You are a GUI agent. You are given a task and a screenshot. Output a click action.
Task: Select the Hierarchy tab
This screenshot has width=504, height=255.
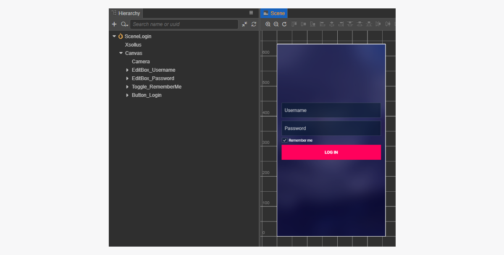pos(126,13)
